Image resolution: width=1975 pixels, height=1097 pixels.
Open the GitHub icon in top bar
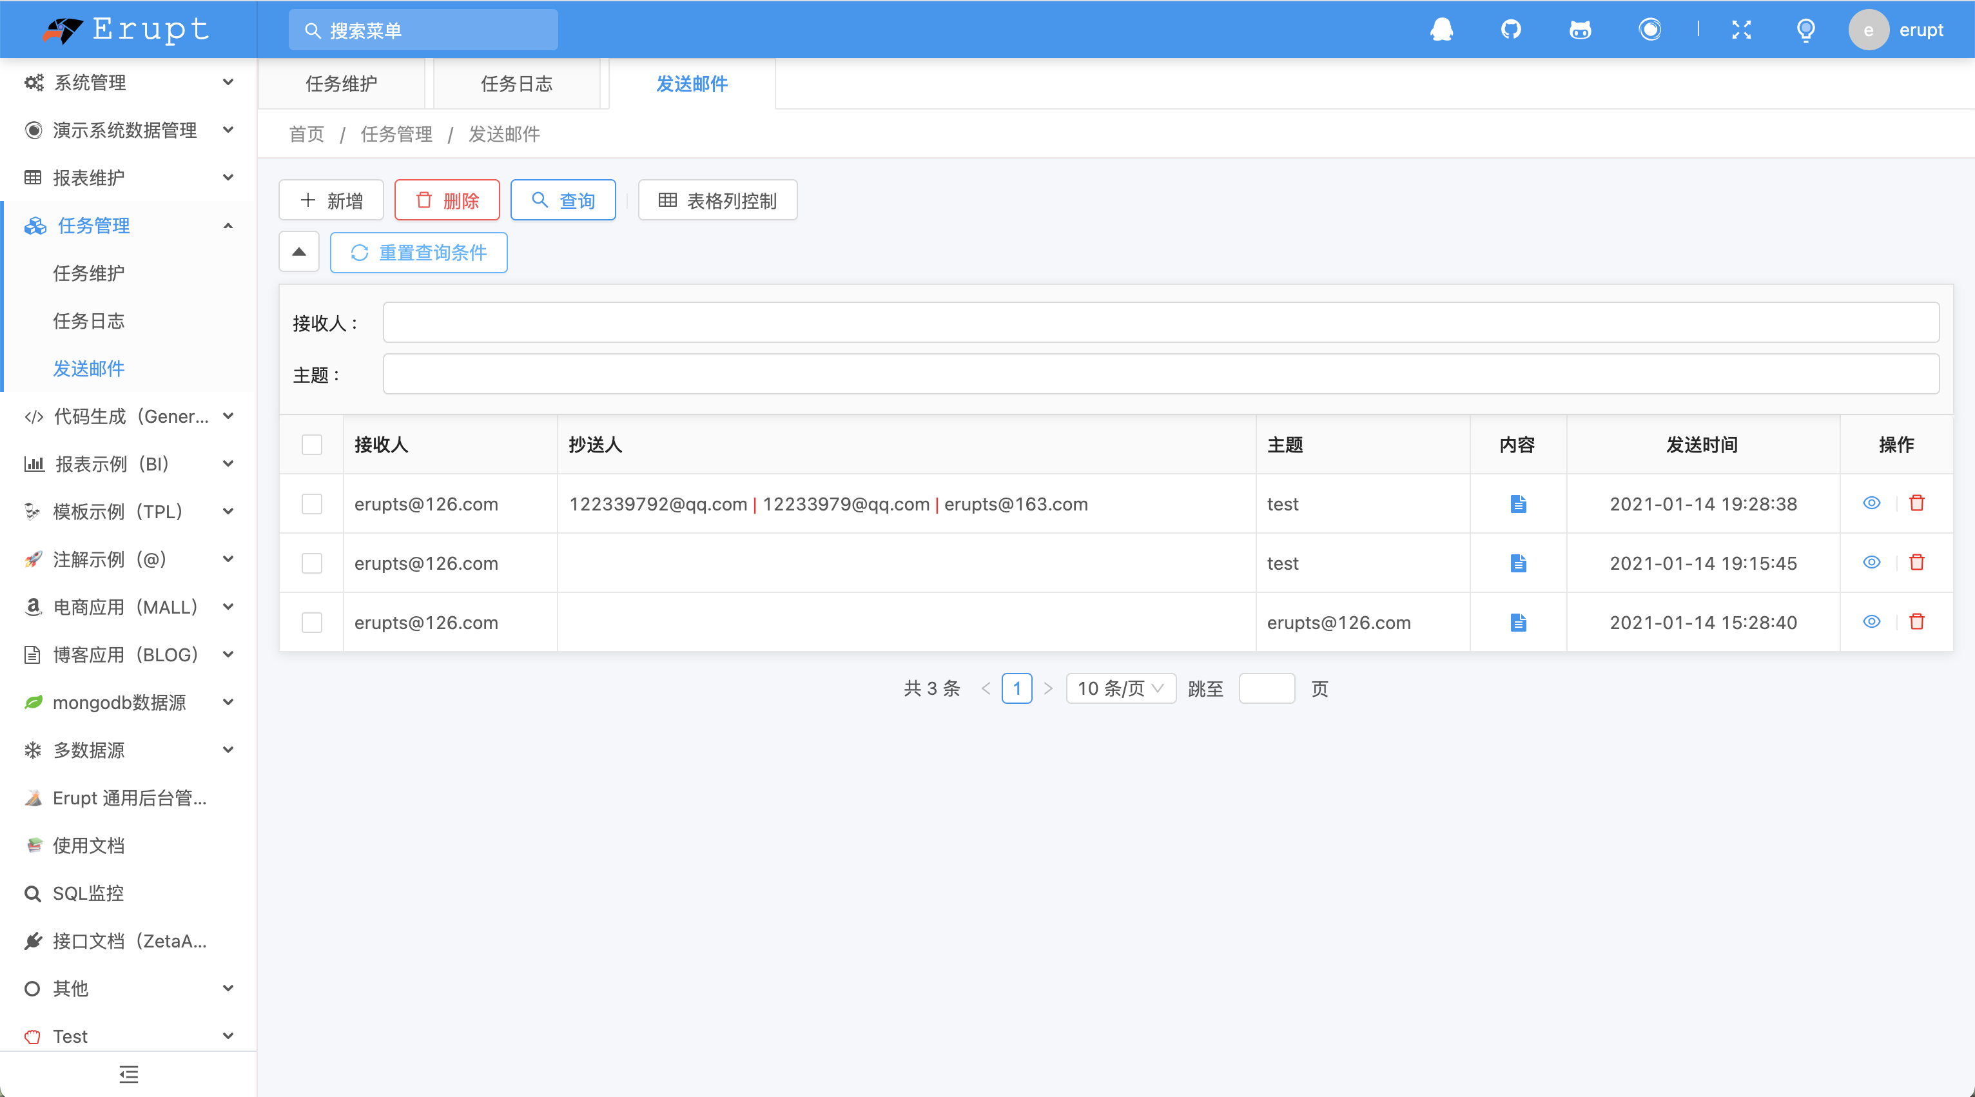point(1510,30)
